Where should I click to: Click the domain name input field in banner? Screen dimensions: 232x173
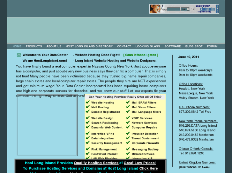[173, 9]
